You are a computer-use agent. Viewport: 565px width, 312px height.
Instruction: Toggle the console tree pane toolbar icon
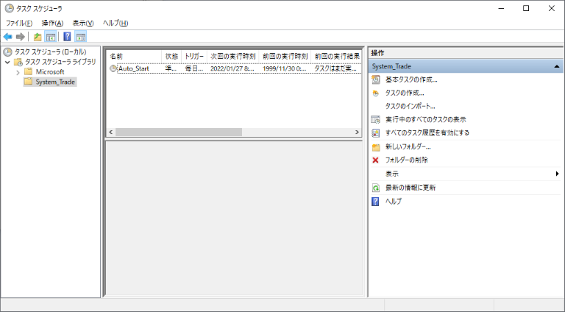click(51, 37)
